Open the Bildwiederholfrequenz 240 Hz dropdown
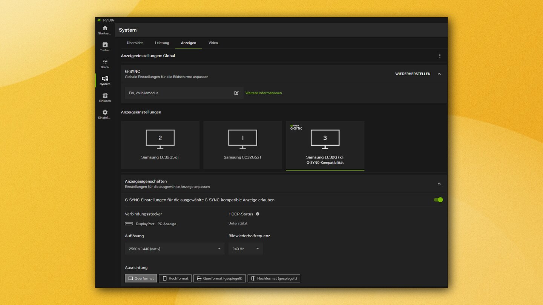The height and width of the screenshot is (305, 543). point(245,249)
